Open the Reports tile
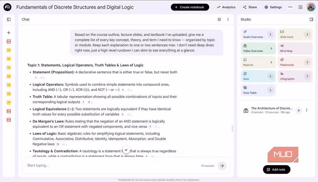The height and width of the screenshot is (182, 318). click(x=258, y=62)
